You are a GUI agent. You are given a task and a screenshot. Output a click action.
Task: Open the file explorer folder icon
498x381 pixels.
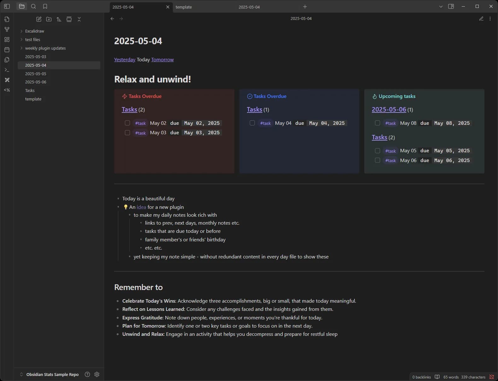(x=22, y=6)
